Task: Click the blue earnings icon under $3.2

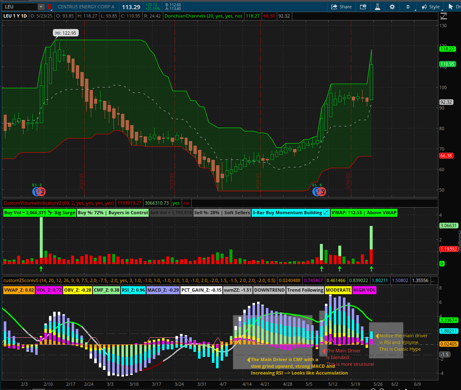Action: pyautogui.click(x=36, y=192)
